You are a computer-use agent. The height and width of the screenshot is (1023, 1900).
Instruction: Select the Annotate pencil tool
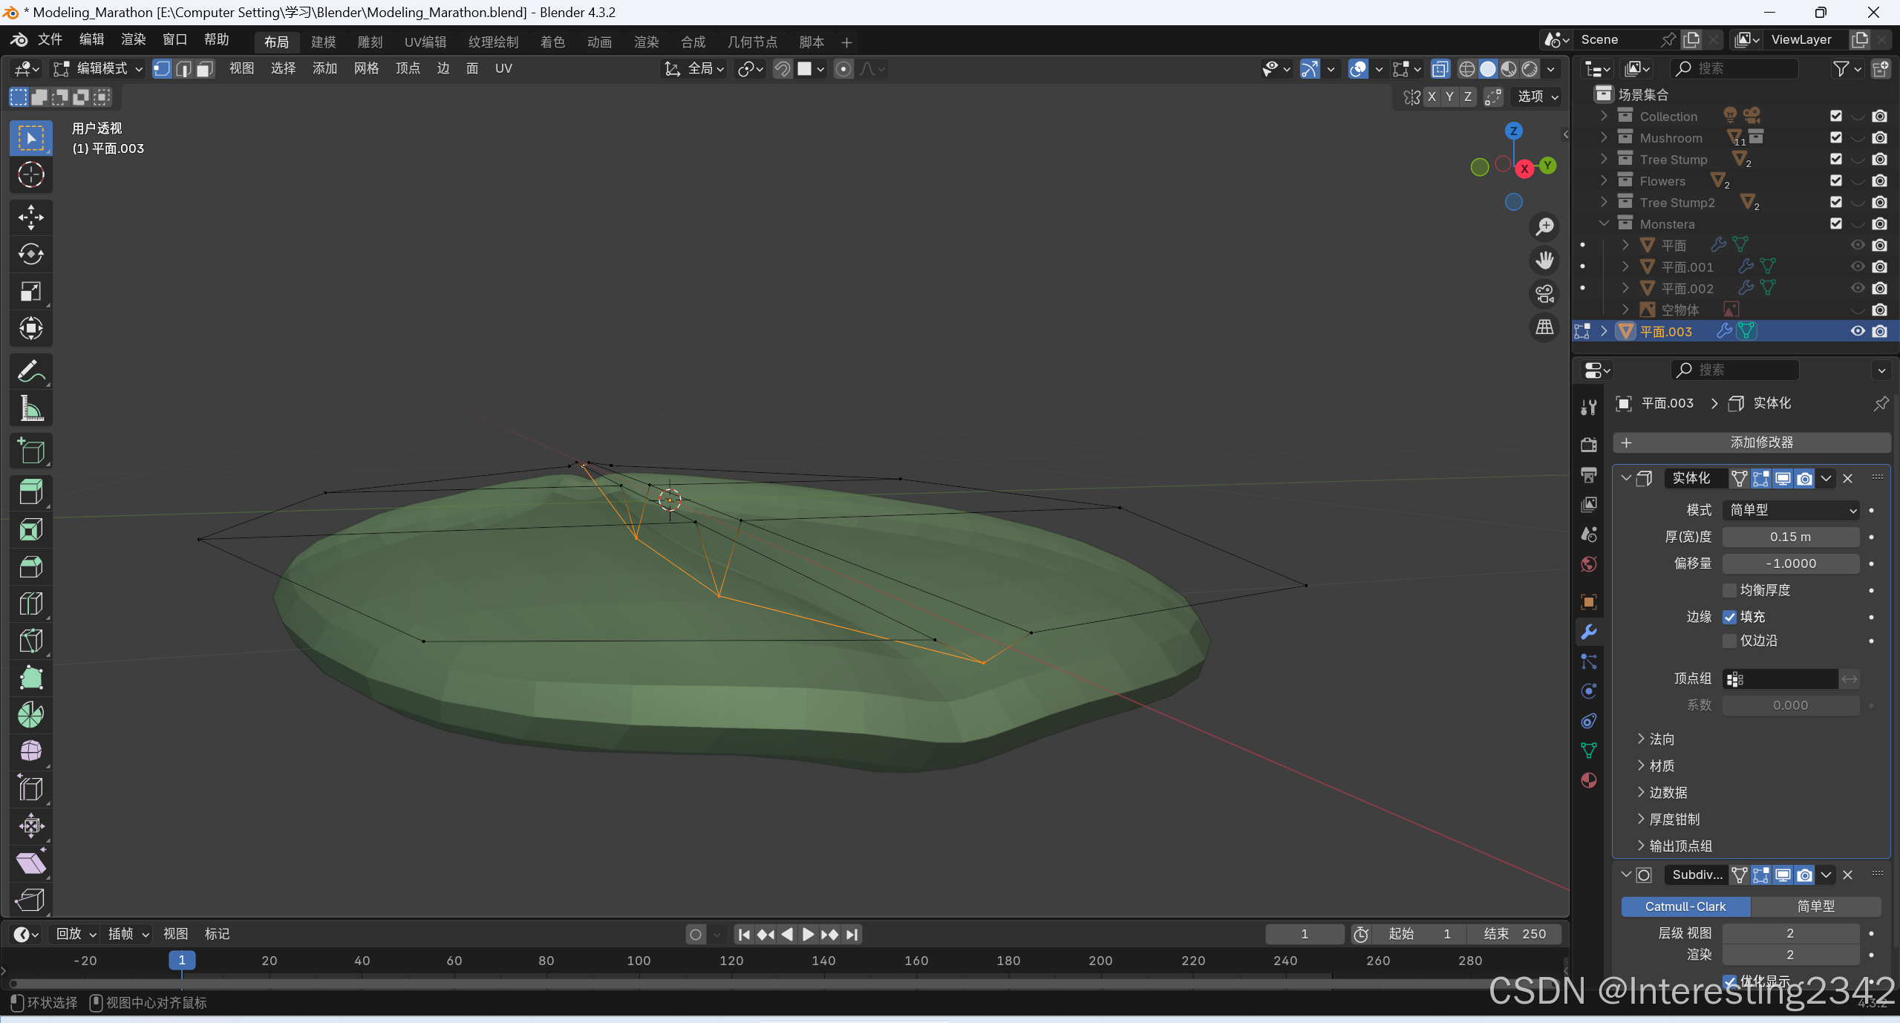pos(30,371)
